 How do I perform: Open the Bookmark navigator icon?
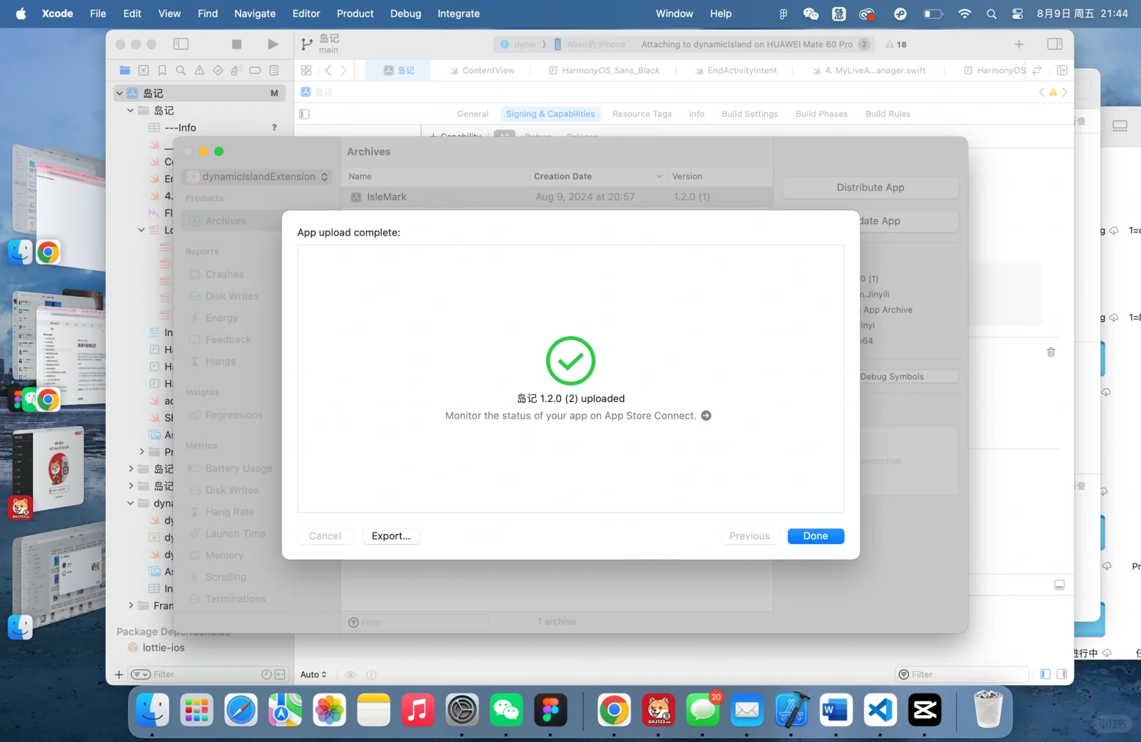pos(162,70)
